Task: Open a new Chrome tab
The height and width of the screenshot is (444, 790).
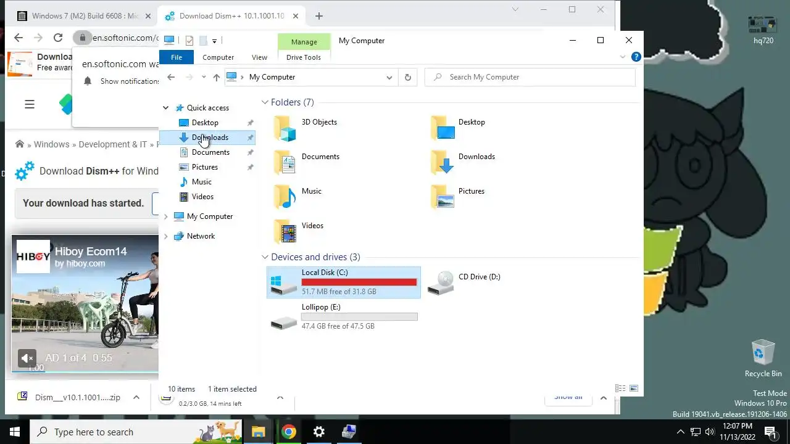Action: click(x=318, y=16)
